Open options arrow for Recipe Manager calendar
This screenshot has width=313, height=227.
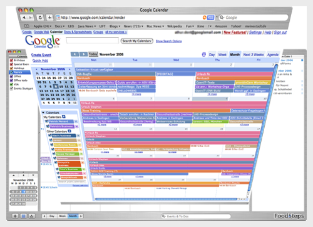click(x=81, y=154)
